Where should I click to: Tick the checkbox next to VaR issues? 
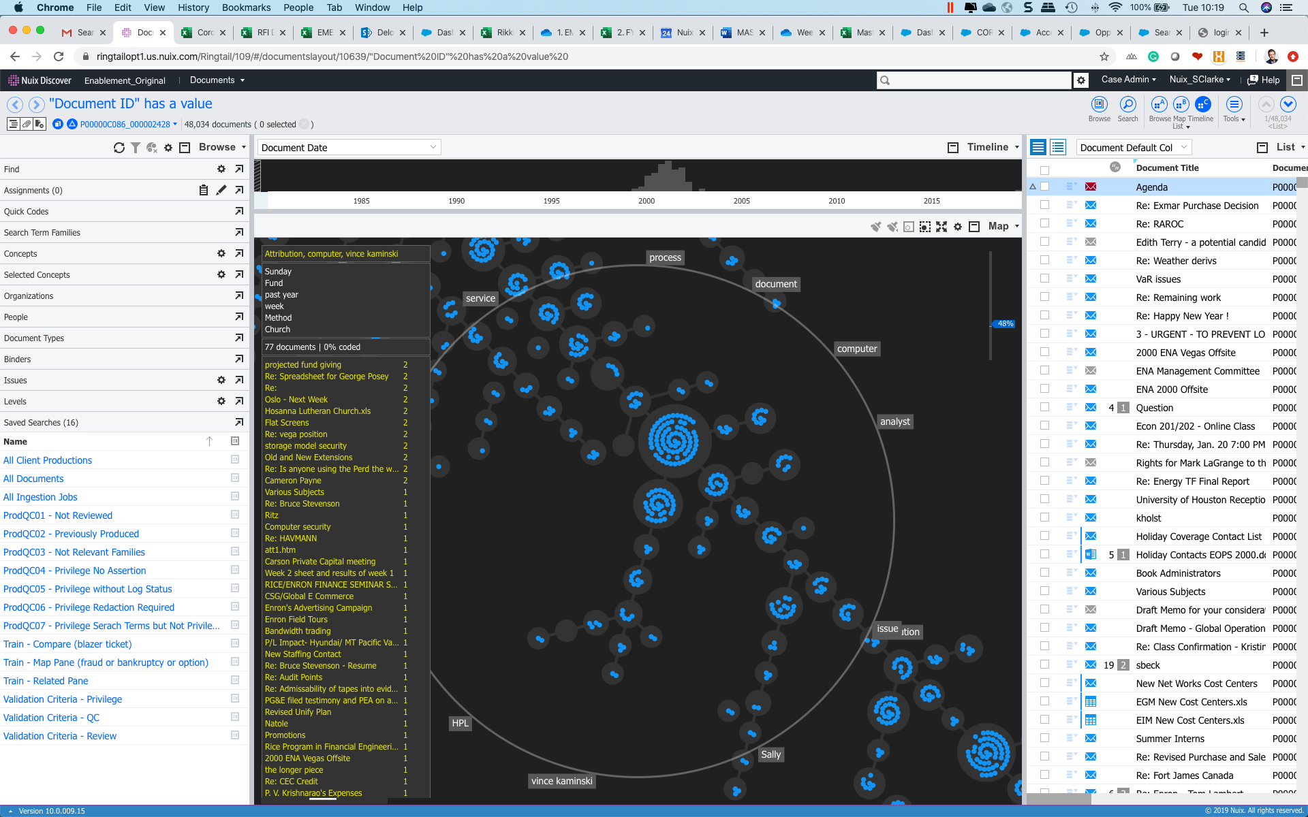1044,279
